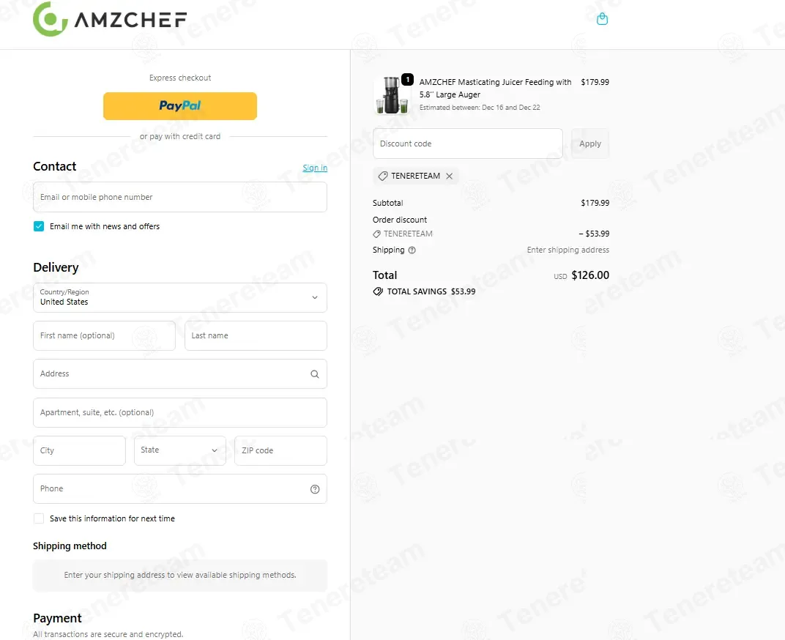
Task: Click the AMZCHEF logo
Action: tap(110, 19)
